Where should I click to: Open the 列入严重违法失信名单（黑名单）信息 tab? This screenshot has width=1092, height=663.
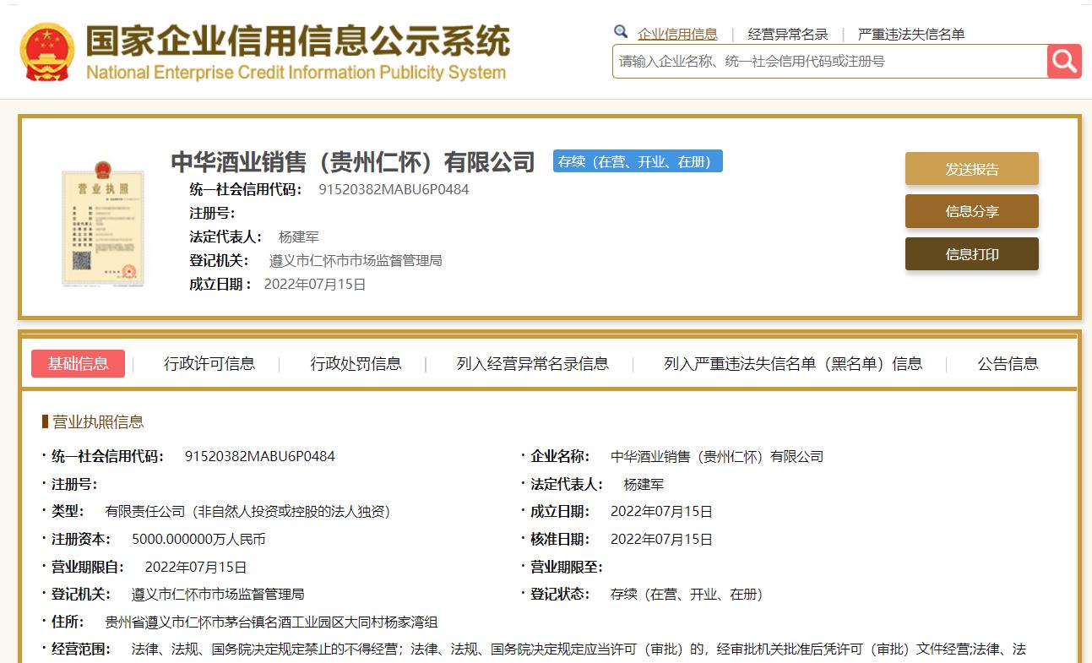click(x=793, y=364)
